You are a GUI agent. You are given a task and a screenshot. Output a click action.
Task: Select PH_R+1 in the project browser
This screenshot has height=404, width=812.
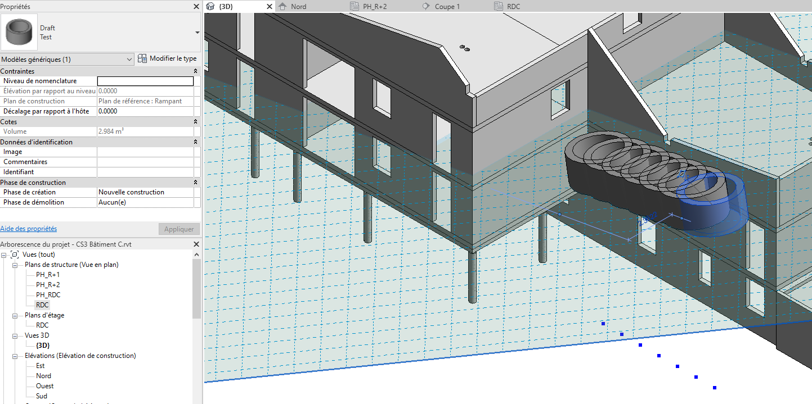point(48,275)
